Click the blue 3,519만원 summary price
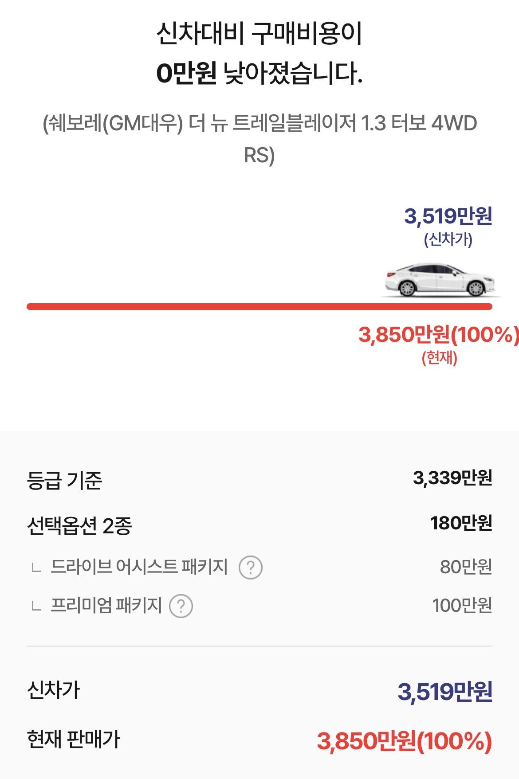Viewport: 519px width, 779px height. tap(445, 692)
